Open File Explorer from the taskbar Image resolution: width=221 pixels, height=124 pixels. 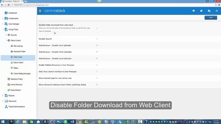tap(25, 122)
